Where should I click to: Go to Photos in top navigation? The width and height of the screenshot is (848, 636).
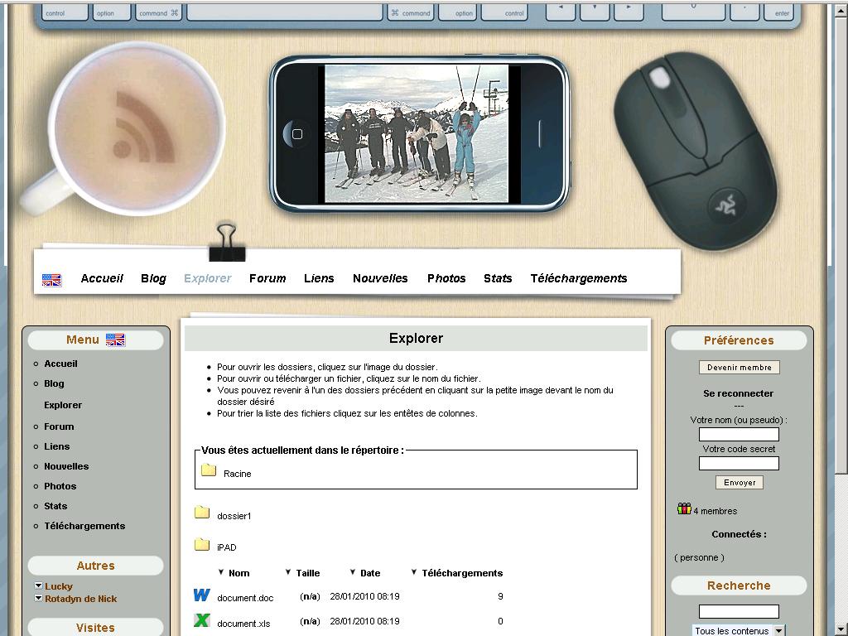pos(446,278)
